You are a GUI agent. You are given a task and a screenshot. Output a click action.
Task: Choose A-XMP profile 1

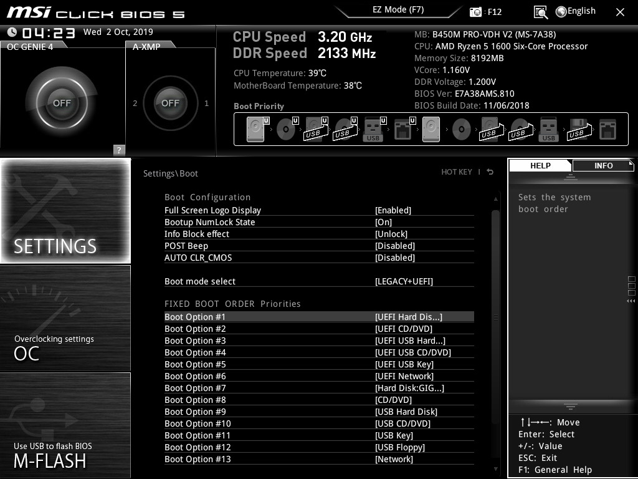[207, 103]
